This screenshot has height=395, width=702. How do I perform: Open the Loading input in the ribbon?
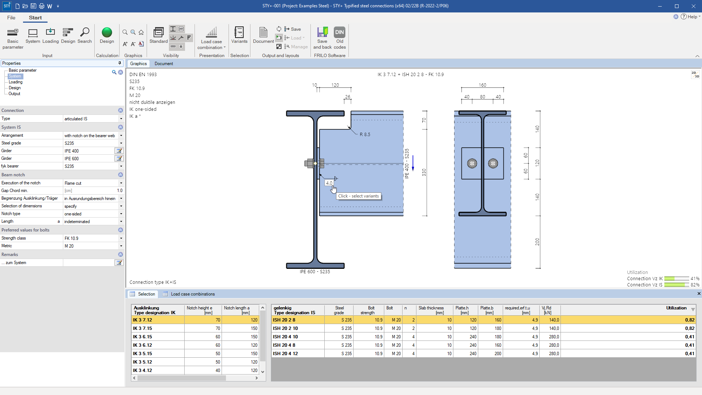coord(50,36)
